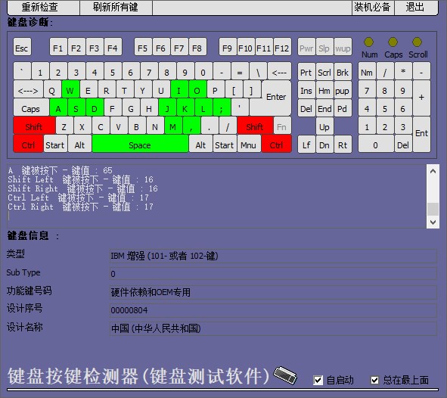Image resolution: width=447 pixels, height=398 pixels.
Task: Click the log line 'A 键被按下 - 键值 : 65'
Action: point(61,170)
